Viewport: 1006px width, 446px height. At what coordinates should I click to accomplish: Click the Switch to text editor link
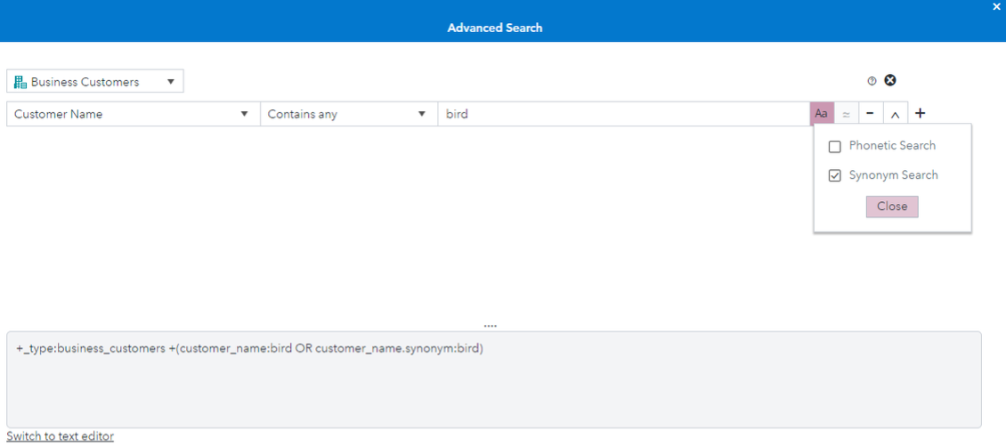(61, 436)
